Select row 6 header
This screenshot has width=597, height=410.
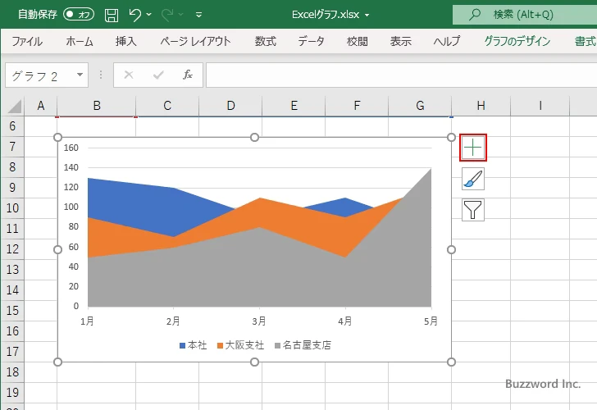[12, 126]
